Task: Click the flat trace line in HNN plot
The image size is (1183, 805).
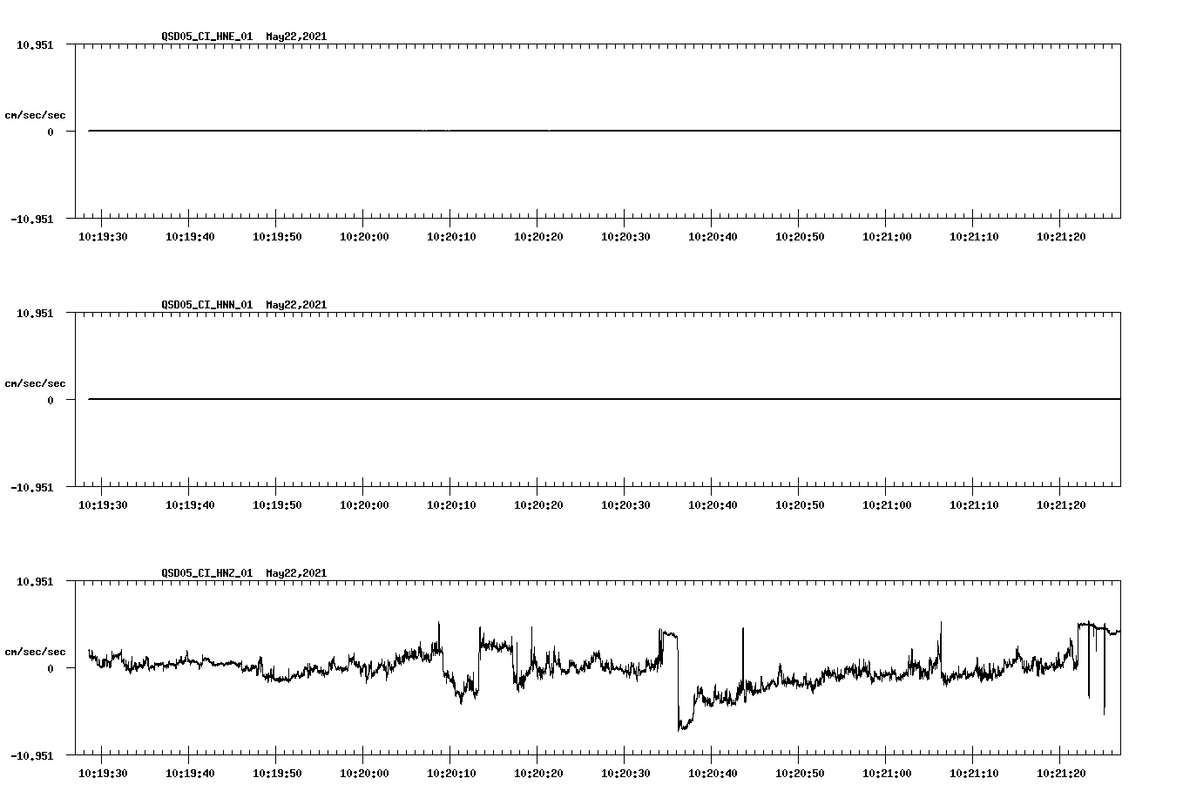Action: 605,399
